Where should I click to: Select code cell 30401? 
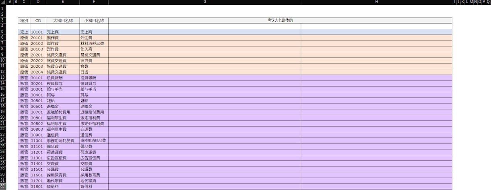(x=38, y=95)
